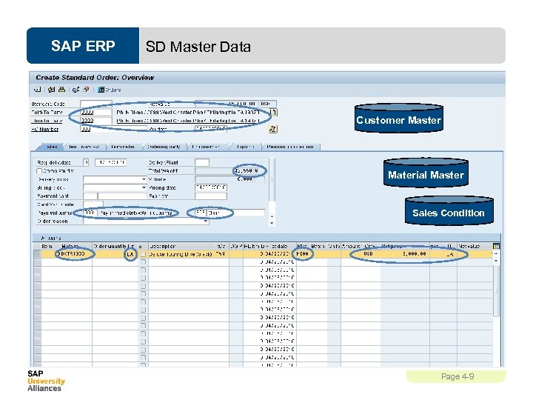Screen dimensions: 533x400
Task: Click the Orders toolbar button
Action: pos(110,90)
